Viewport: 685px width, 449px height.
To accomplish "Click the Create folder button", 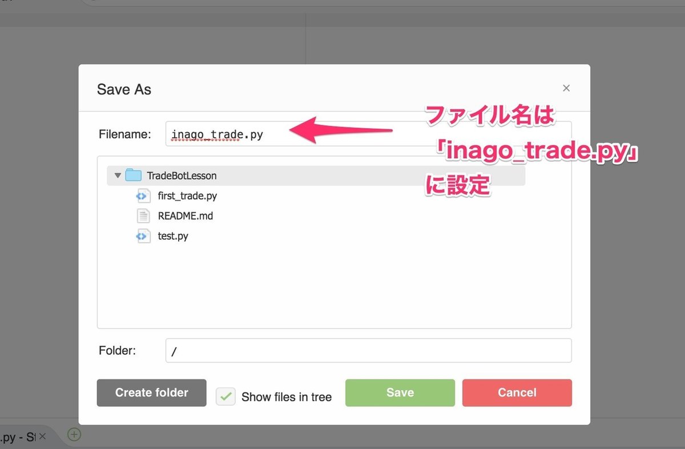I will pos(151,393).
